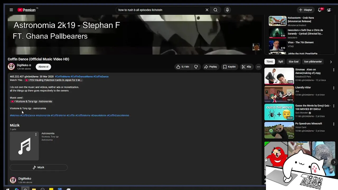Open Quiz Monster channel name
Image resolution: width=338 pixels, height=190 pixels.
pyautogui.click(x=302, y=113)
